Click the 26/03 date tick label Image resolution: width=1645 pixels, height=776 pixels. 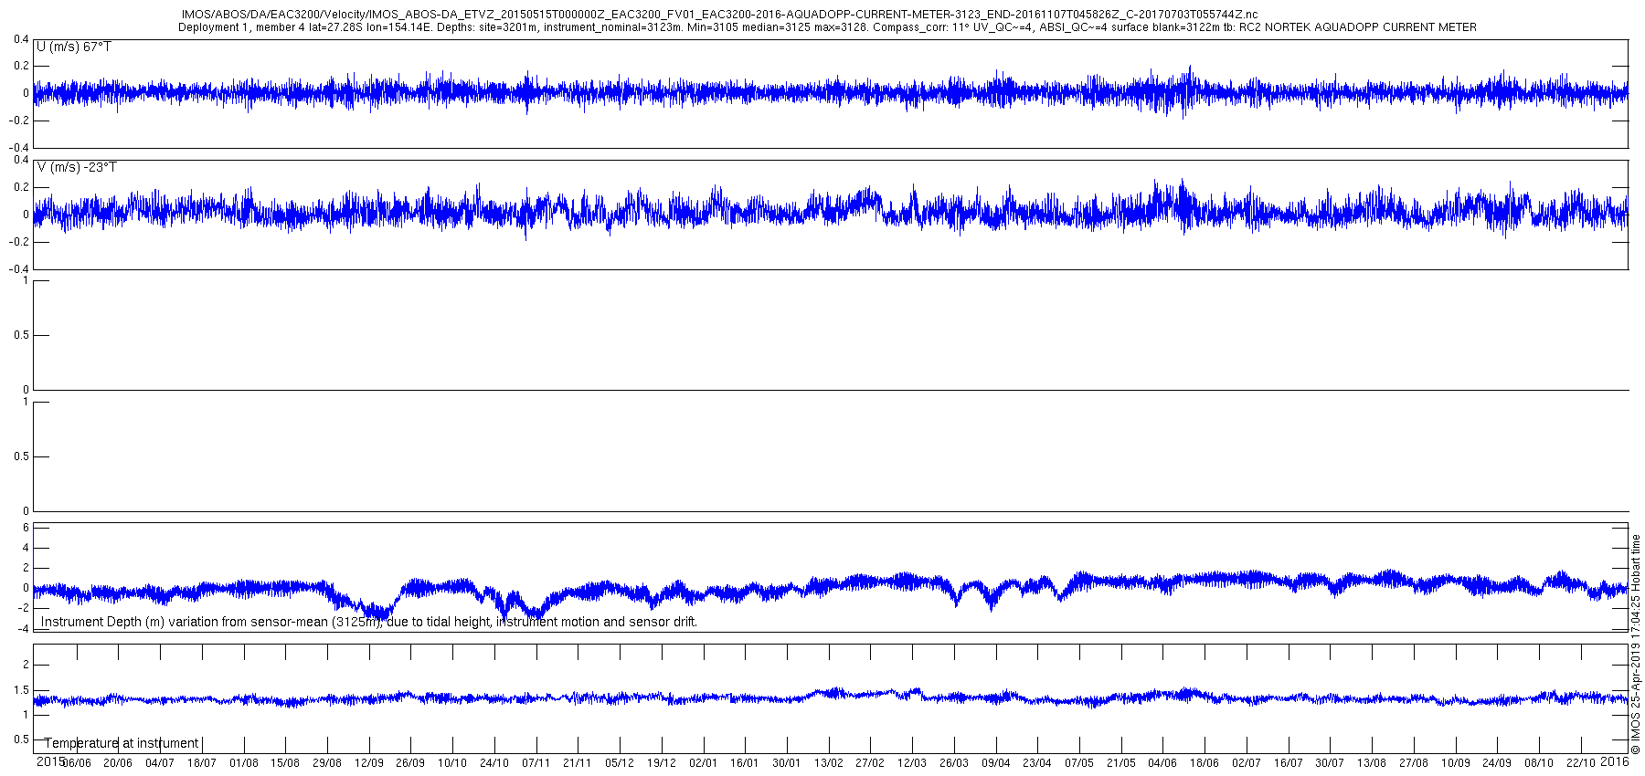pos(954,763)
